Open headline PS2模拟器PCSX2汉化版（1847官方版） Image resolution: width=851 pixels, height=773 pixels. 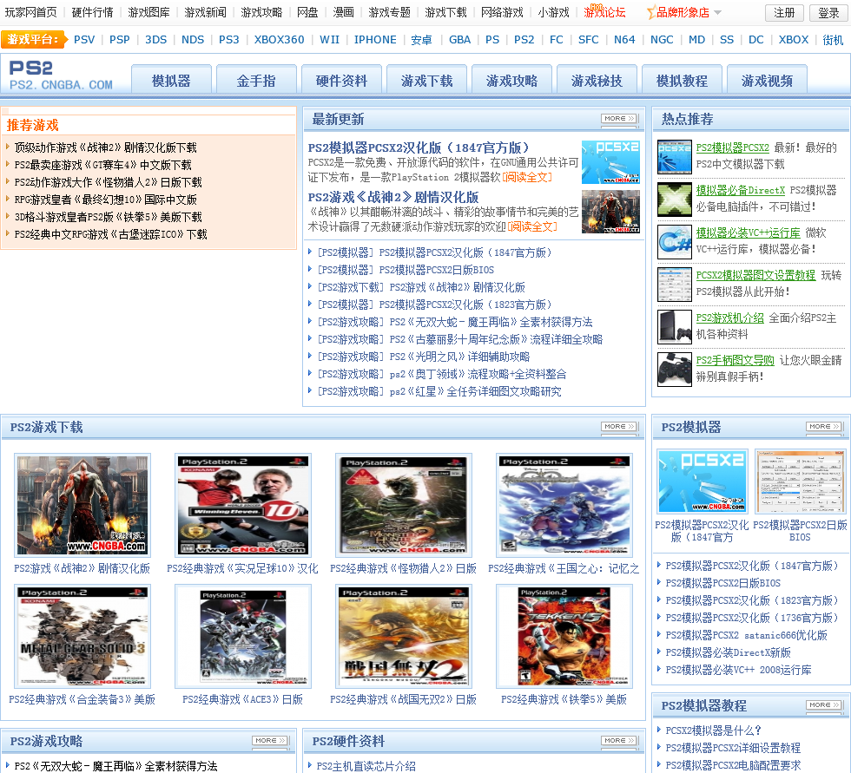419,147
